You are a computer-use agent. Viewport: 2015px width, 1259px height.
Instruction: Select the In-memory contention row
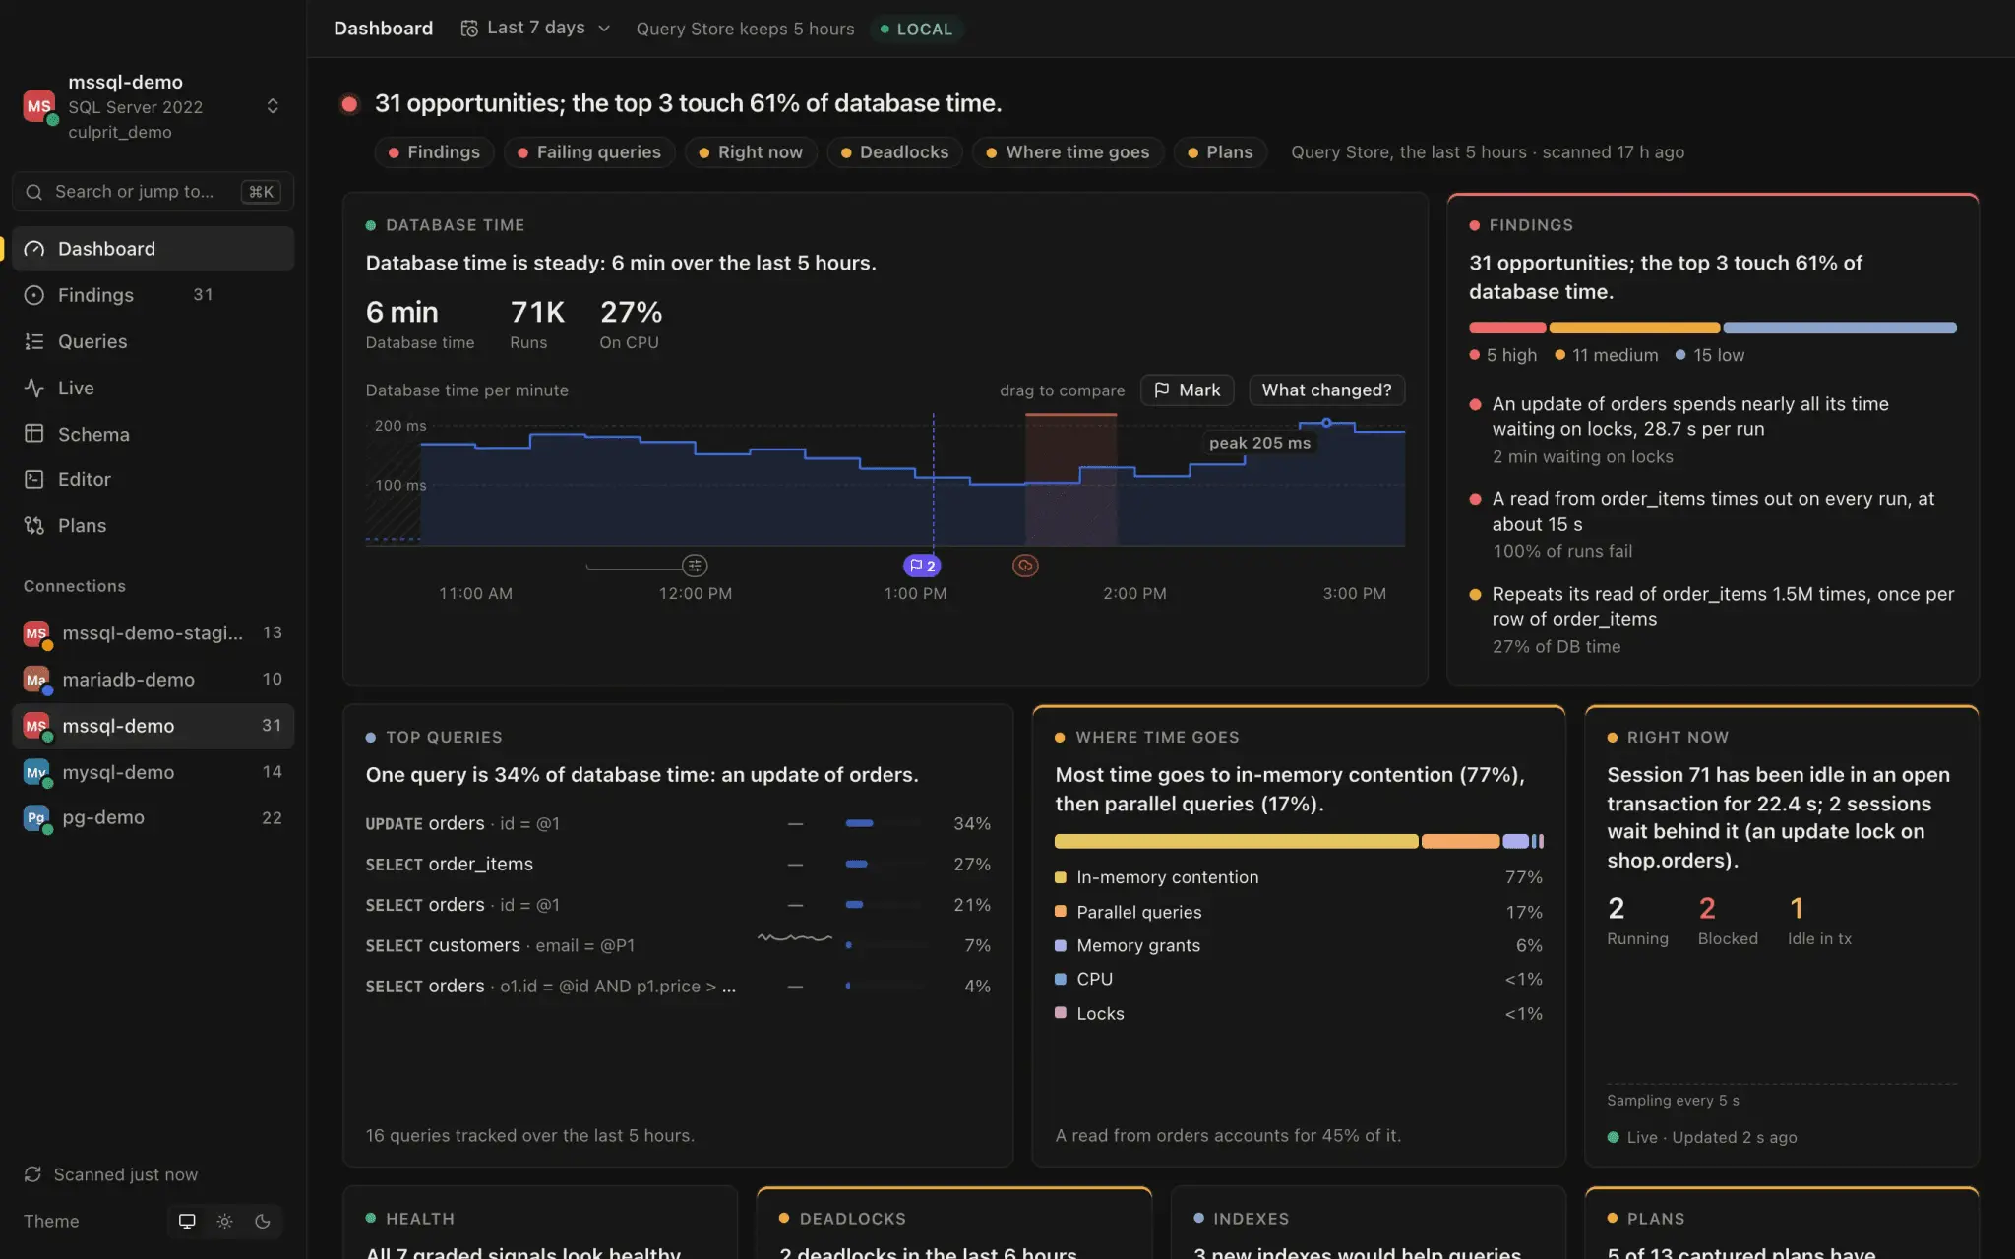click(1299, 877)
